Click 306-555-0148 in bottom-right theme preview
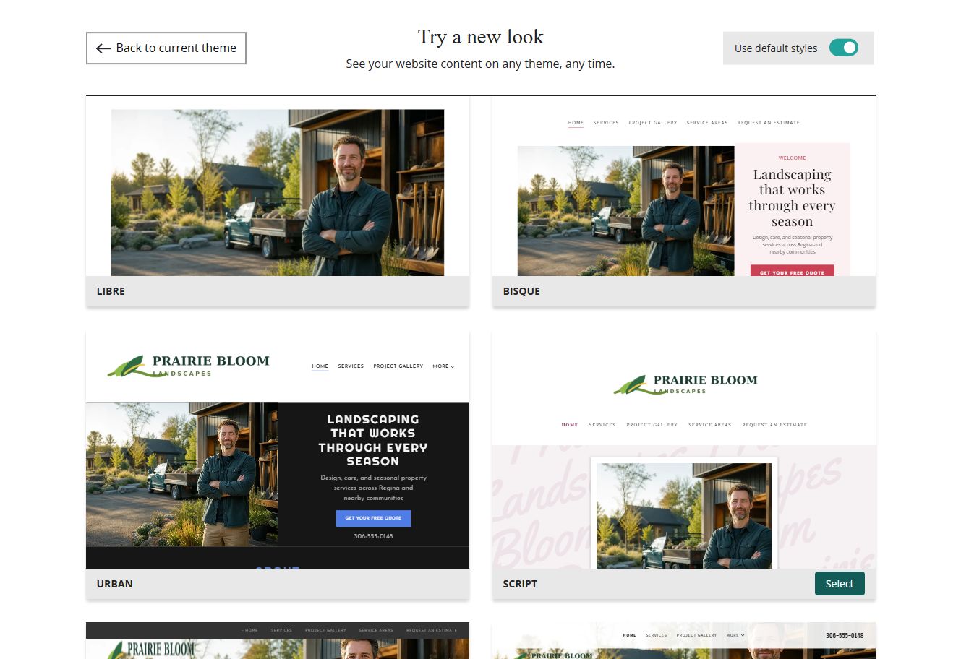This screenshot has width=961, height=659. 845,636
